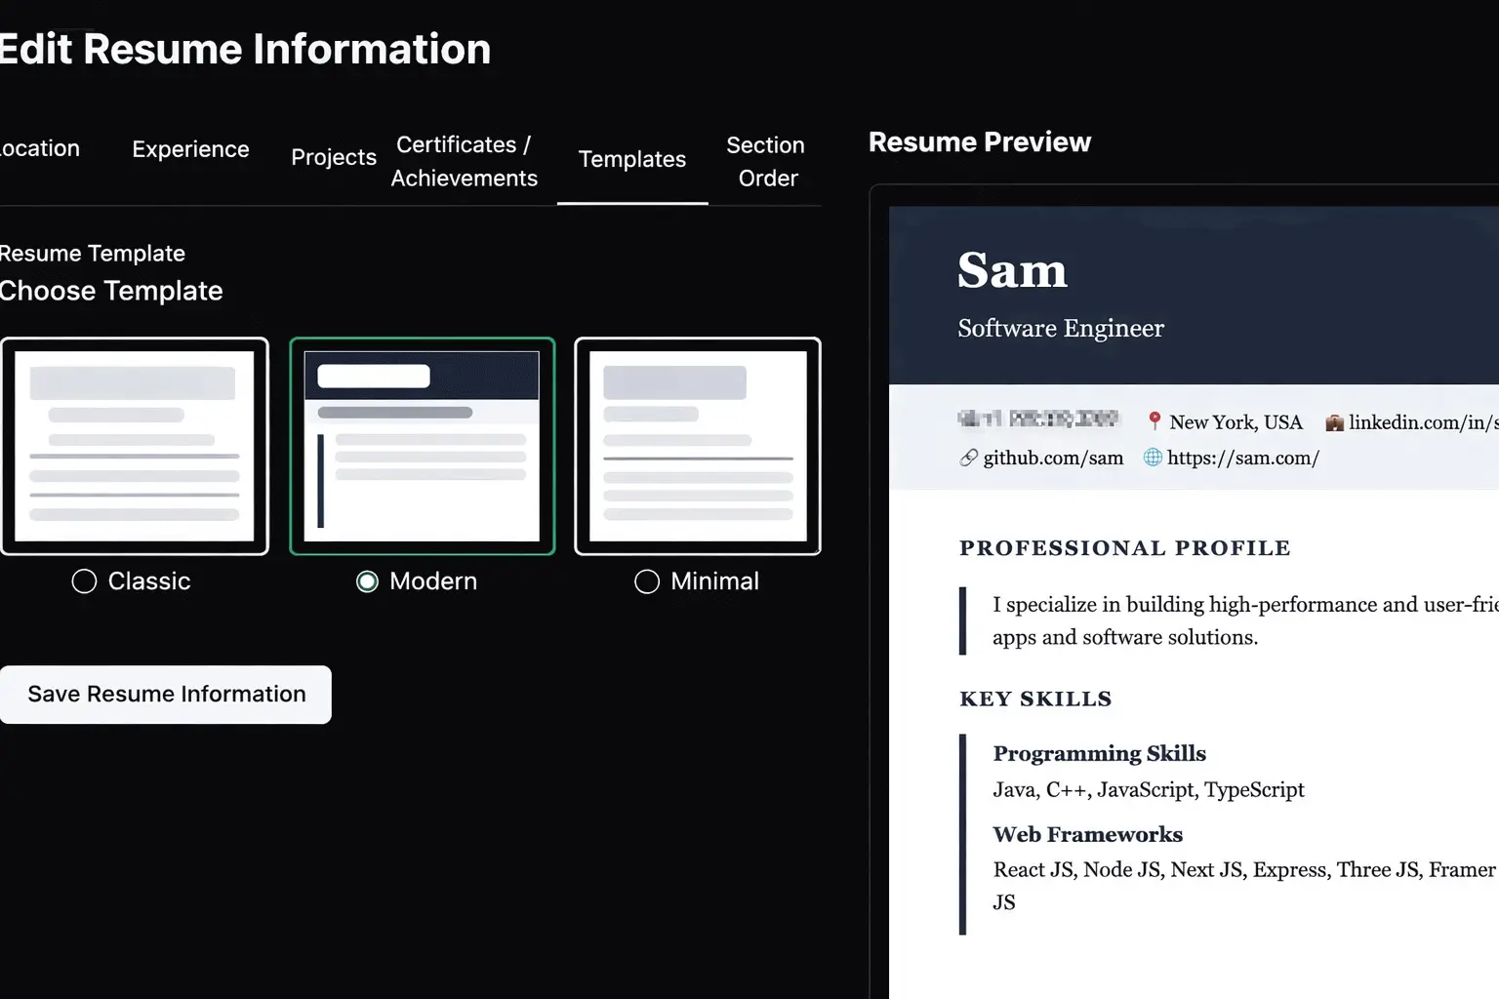Switch to the Experience tab
Image resolution: width=1499 pixels, height=999 pixels.
pos(190,149)
